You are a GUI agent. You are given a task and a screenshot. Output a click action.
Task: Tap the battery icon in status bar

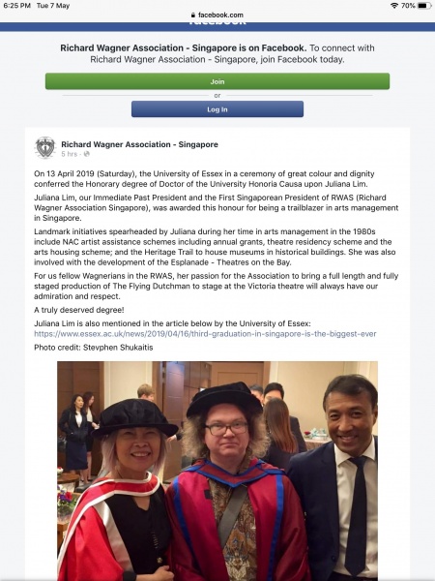point(424,6)
